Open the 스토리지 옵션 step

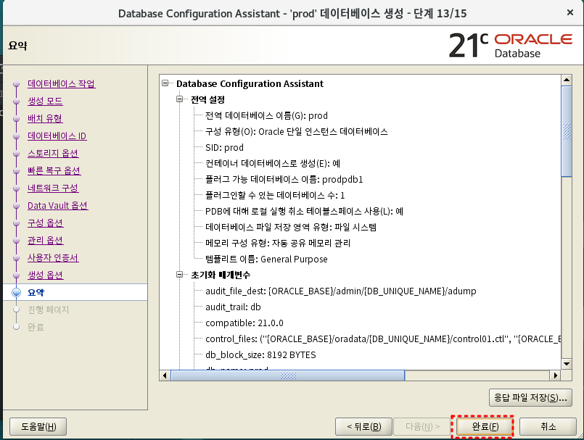pos(53,154)
